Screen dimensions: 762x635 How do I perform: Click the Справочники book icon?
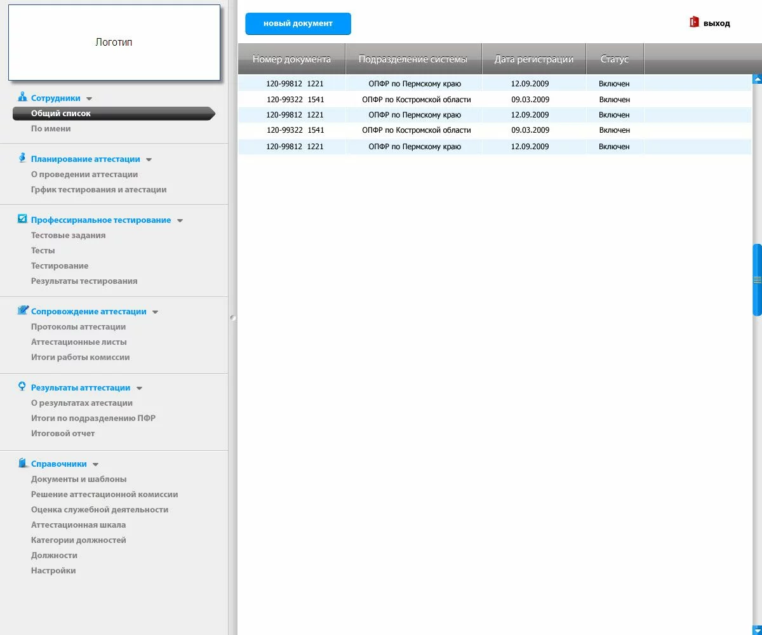(23, 463)
